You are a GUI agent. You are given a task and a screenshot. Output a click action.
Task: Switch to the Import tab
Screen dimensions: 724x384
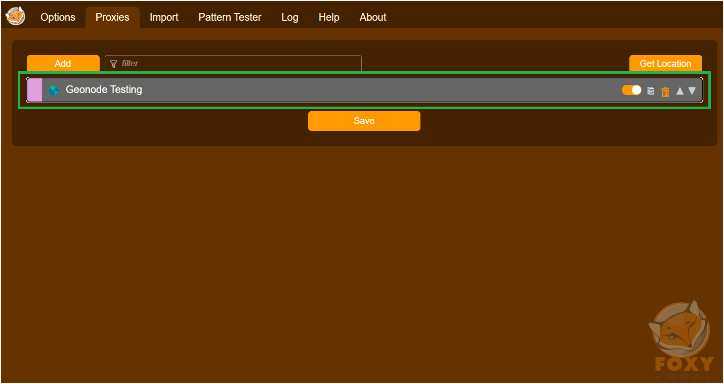(x=164, y=17)
